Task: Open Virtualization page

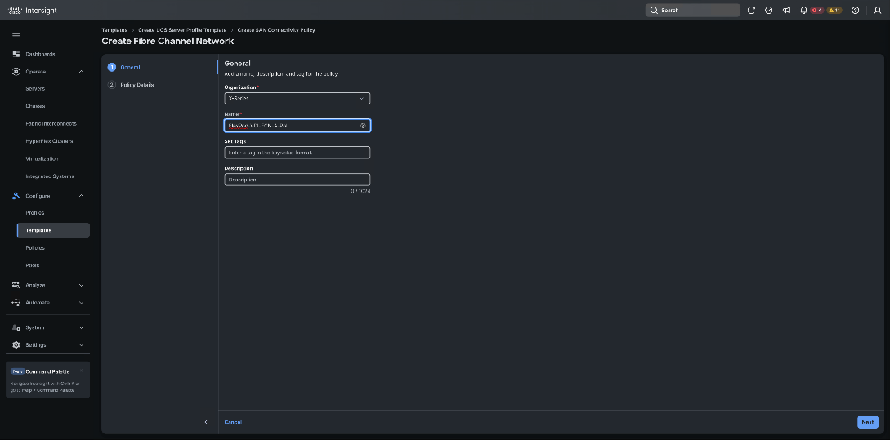Action: [42, 158]
